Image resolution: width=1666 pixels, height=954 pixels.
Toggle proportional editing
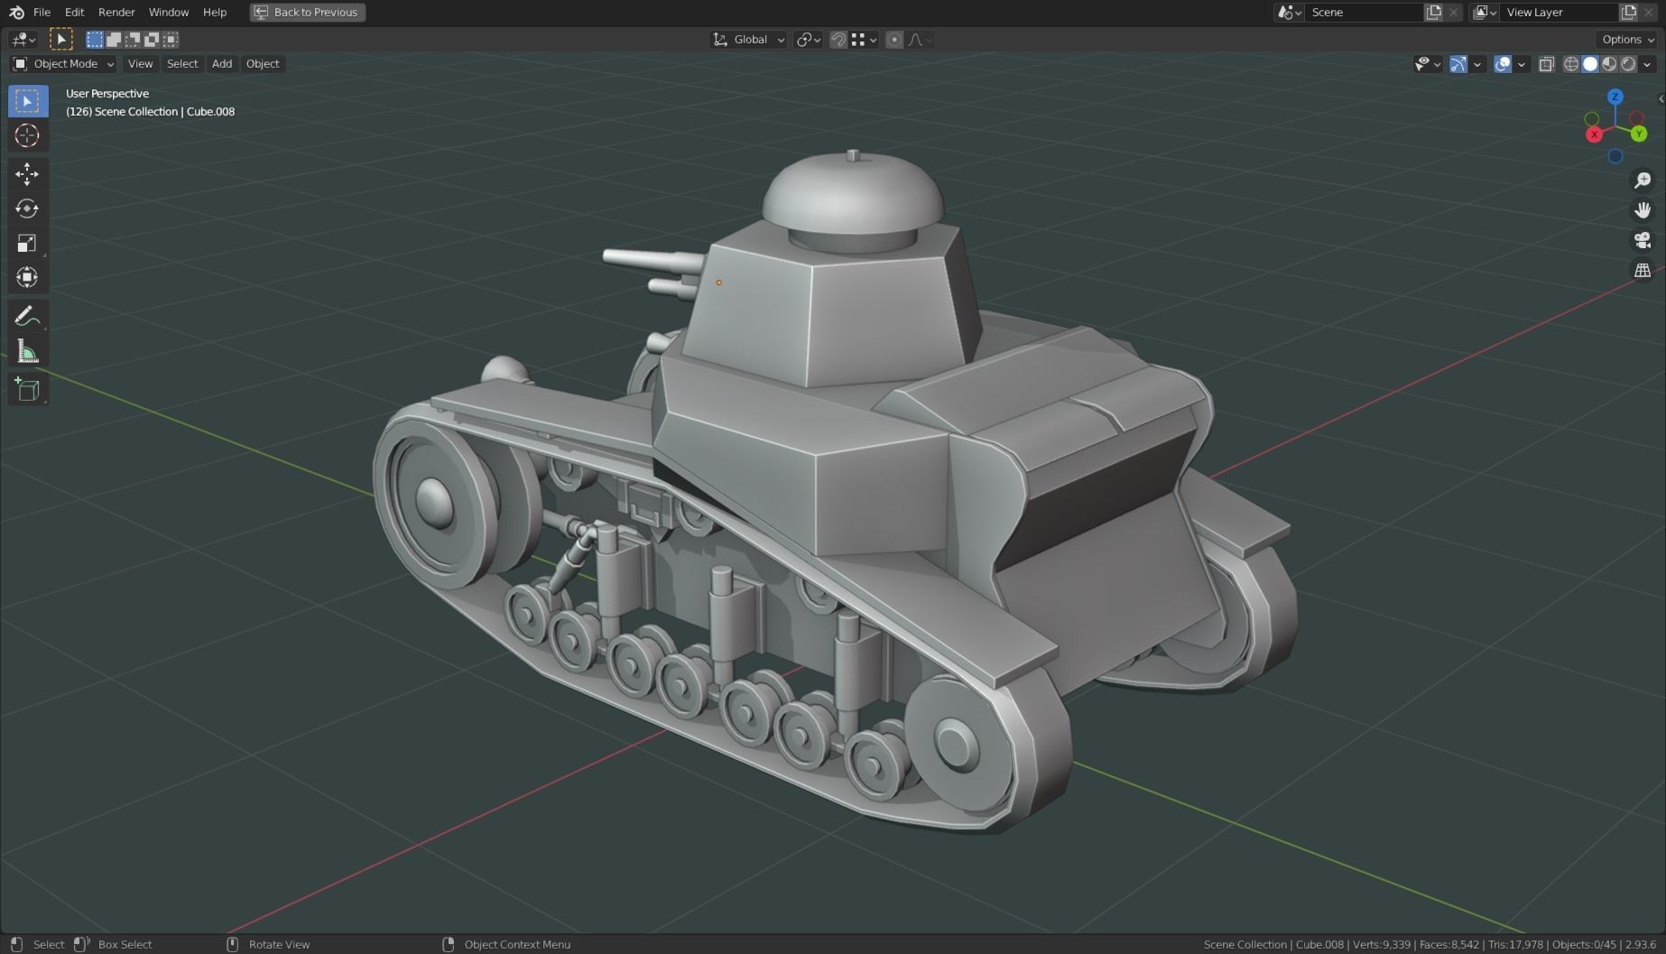pos(894,39)
